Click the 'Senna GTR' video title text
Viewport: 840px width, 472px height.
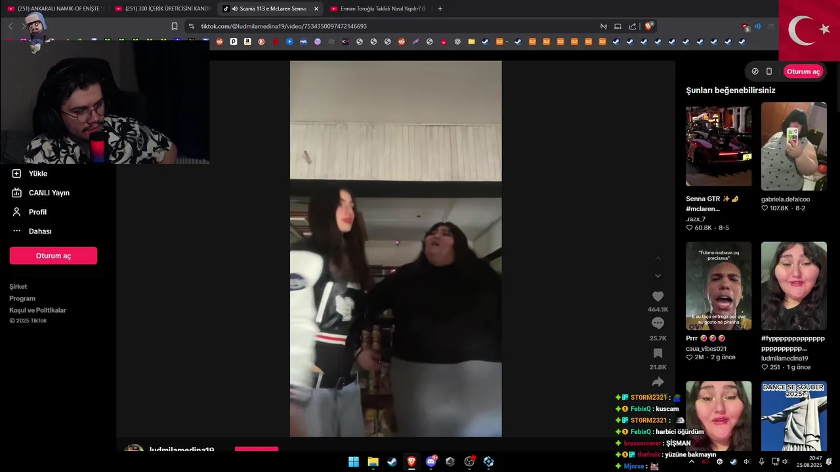coord(712,204)
